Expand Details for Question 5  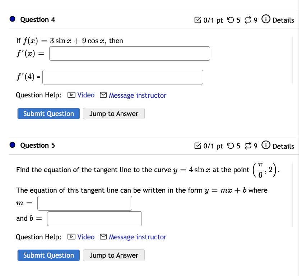(283, 146)
